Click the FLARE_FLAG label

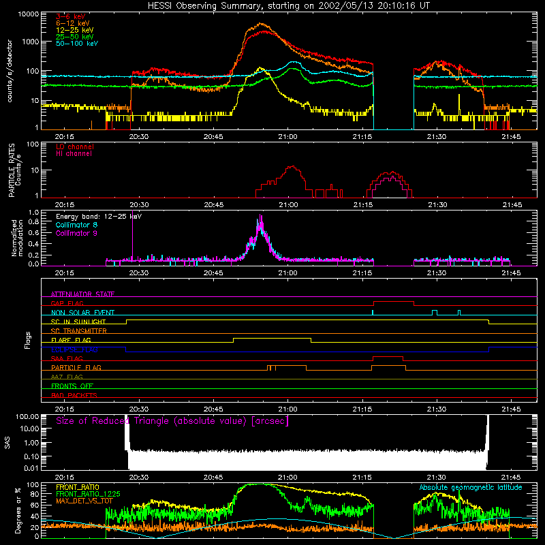point(71,340)
